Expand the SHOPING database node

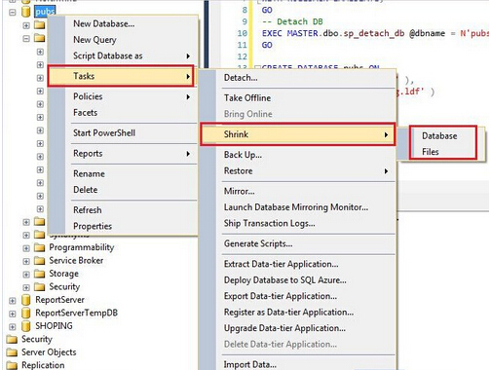(13, 326)
